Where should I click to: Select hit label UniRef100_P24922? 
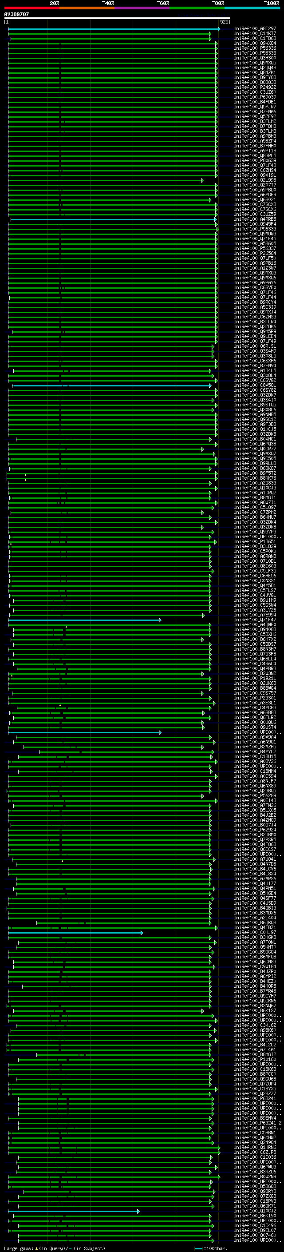pos(254,87)
